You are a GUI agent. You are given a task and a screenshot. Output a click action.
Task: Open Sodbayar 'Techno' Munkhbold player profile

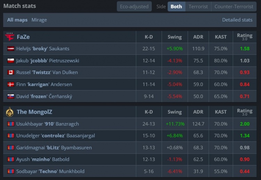[x=50, y=171]
